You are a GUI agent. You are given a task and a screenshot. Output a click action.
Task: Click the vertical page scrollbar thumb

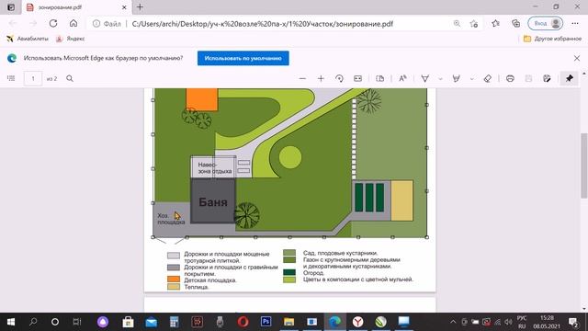tap(584, 165)
